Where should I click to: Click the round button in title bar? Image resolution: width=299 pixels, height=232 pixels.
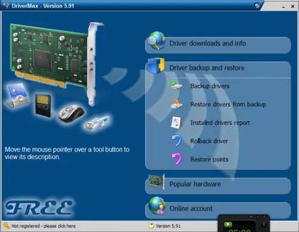pyautogui.click(x=257, y=5)
